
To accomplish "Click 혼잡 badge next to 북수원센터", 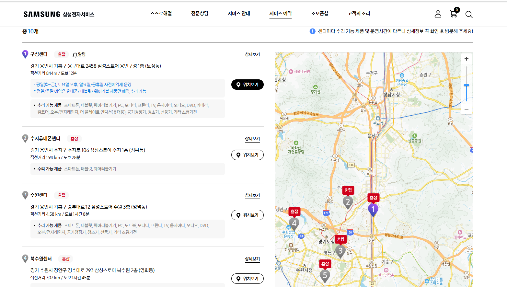I will click(x=66, y=259).
